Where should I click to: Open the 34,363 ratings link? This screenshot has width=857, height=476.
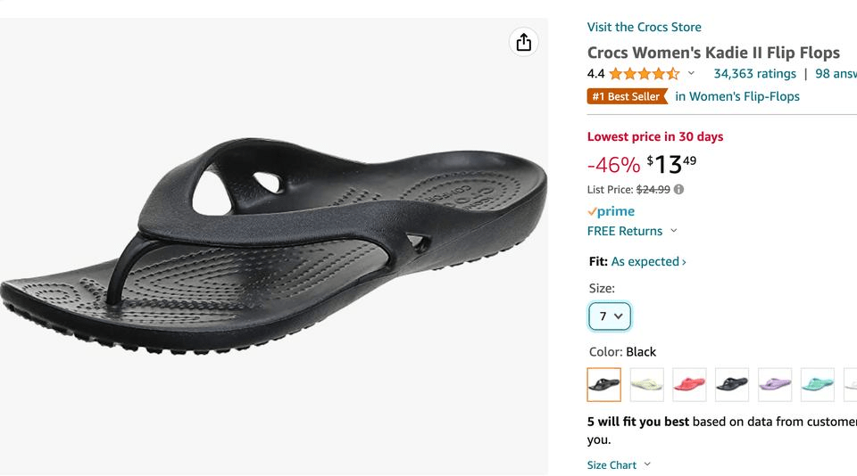tap(754, 74)
